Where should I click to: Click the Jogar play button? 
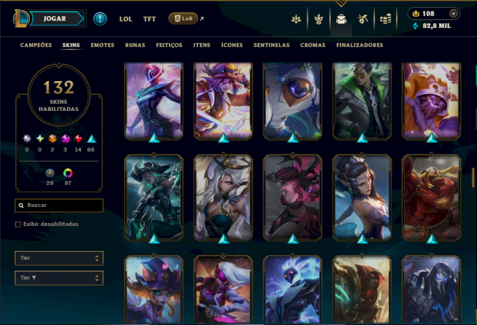click(56, 18)
